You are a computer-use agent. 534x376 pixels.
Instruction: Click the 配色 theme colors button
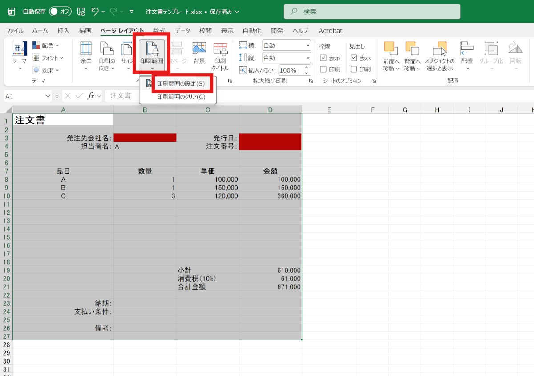coord(46,45)
